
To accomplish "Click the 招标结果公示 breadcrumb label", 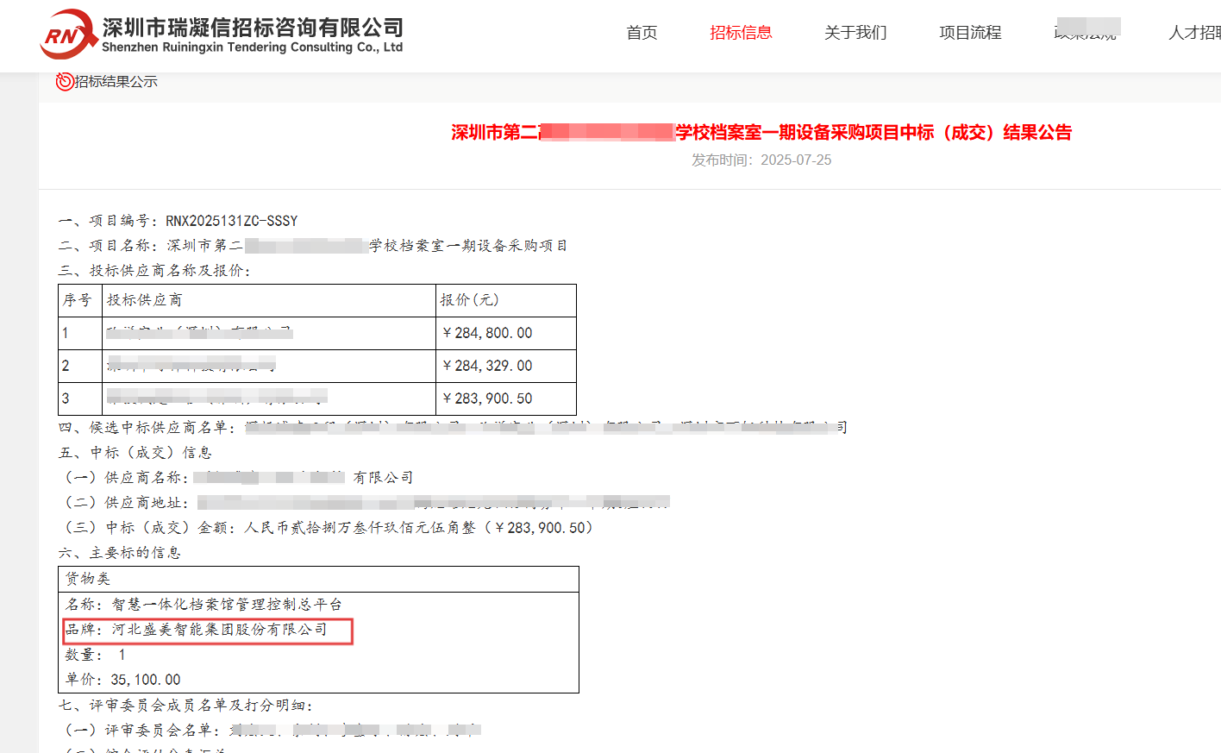I will (116, 81).
